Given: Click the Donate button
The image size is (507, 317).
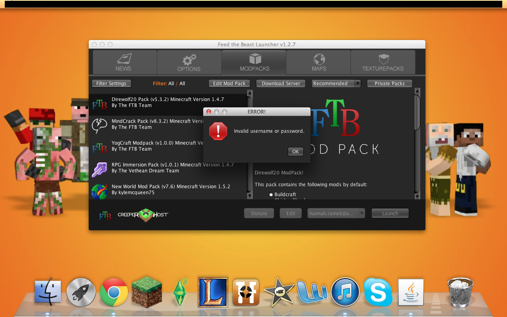Looking at the screenshot, I should pyautogui.click(x=259, y=213).
